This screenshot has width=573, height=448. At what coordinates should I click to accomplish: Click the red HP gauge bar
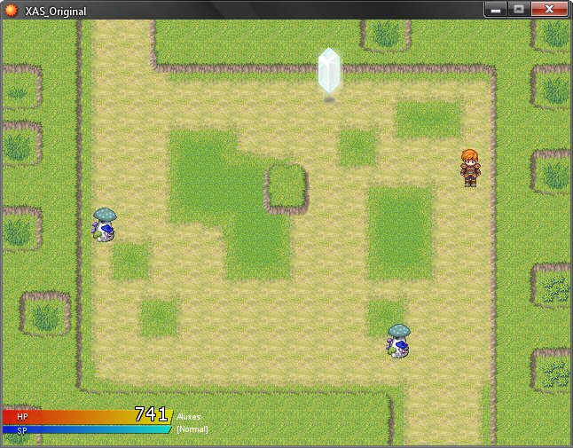(87, 417)
